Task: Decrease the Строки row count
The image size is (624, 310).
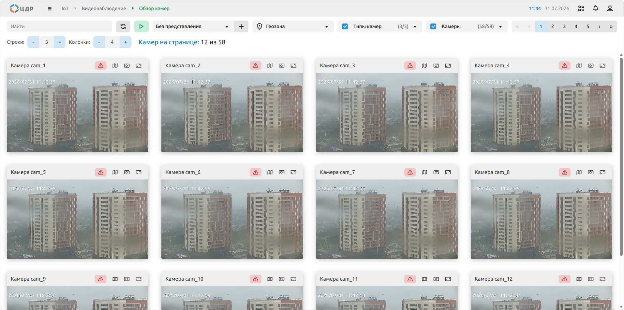Action: [x=33, y=42]
